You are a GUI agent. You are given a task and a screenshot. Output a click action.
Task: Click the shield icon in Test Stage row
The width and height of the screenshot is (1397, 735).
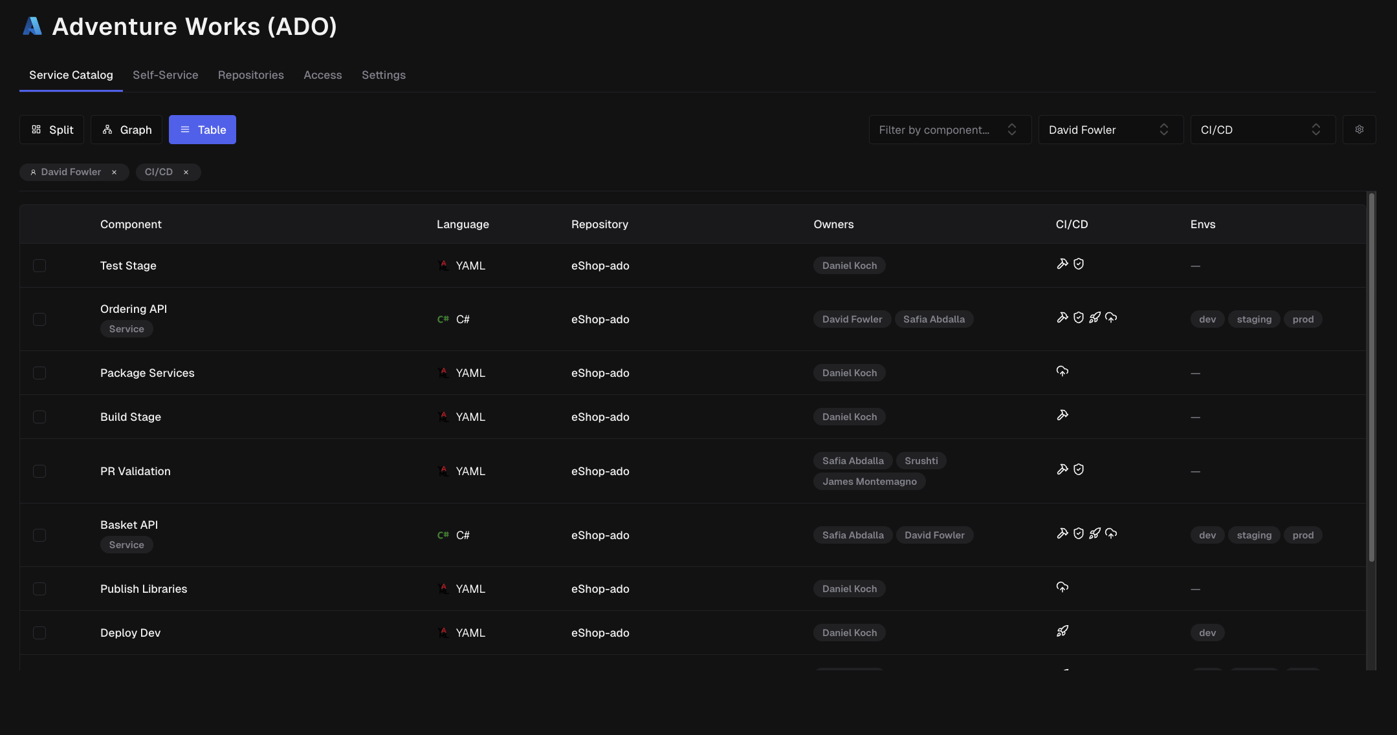pyautogui.click(x=1079, y=264)
